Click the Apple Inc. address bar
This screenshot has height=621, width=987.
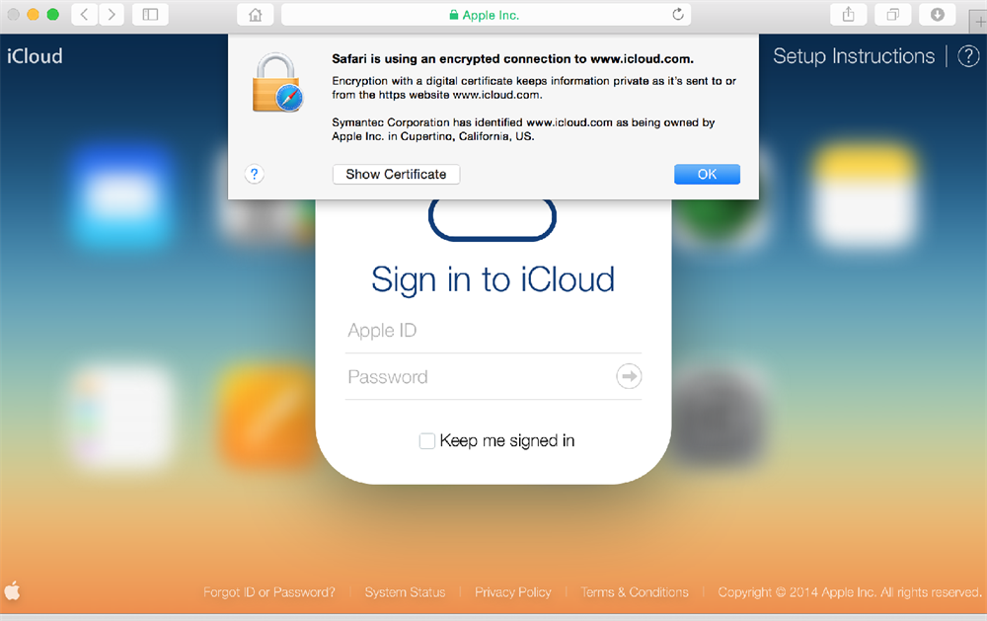click(486, 15)
